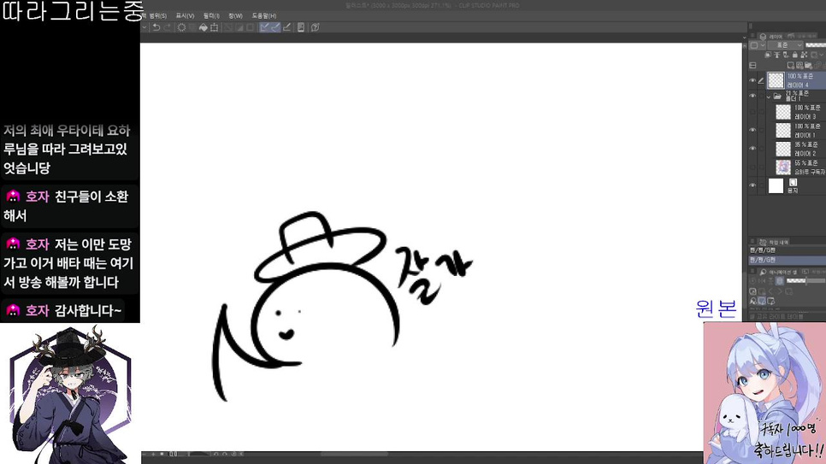Open the dropdown arrow left of Undo
This screenshot has height=464, width=826.
click(145, 27)
